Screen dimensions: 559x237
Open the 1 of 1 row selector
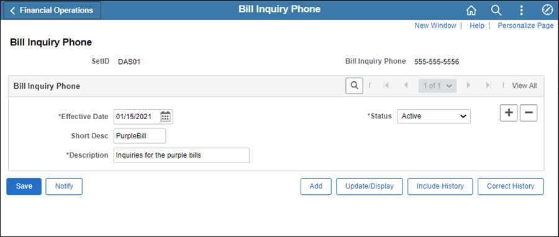point(437,86)
